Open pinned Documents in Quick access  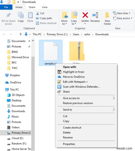pyautogui.click(x=18, y=41)
